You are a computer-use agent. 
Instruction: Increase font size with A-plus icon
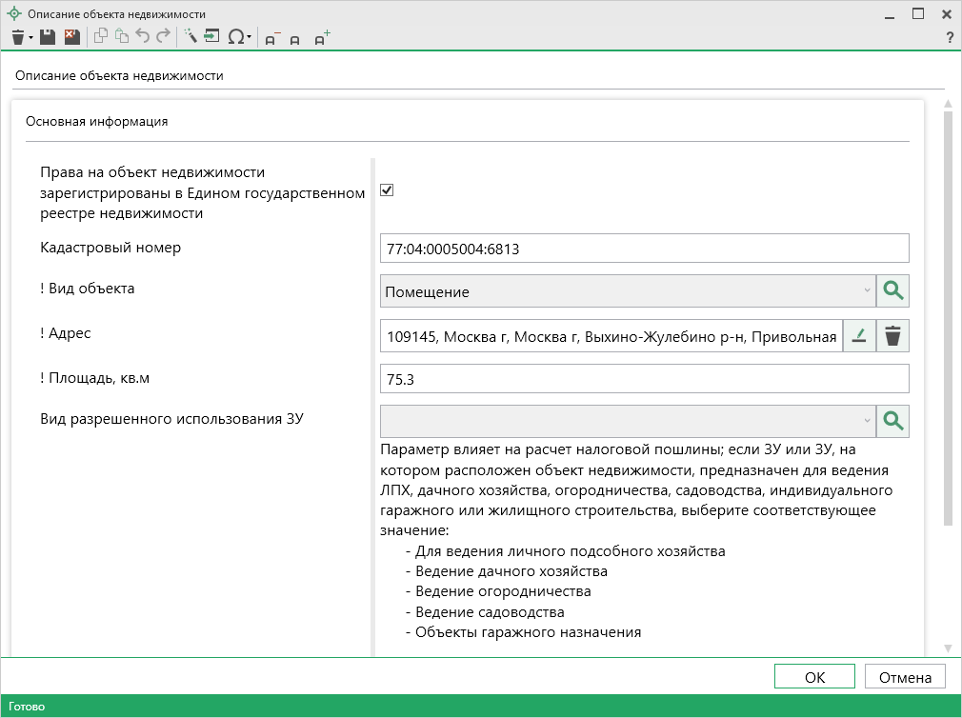[322, 37]
